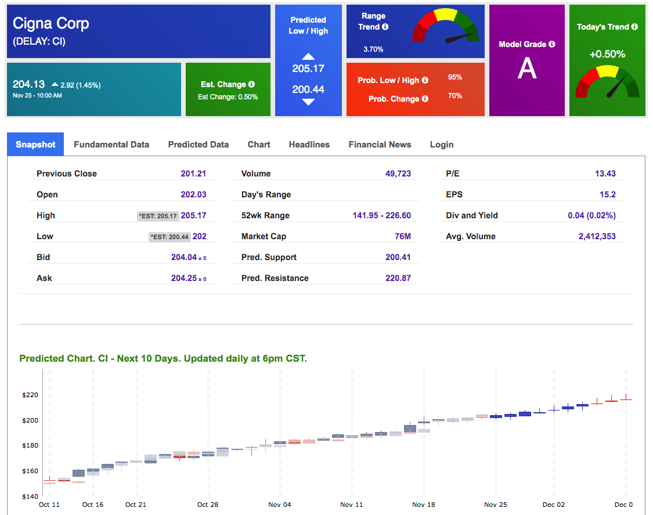The width and height of the screenshot is (653, 515).
Task: Click the $220 label on the chart axis
Action: [30, 395]
